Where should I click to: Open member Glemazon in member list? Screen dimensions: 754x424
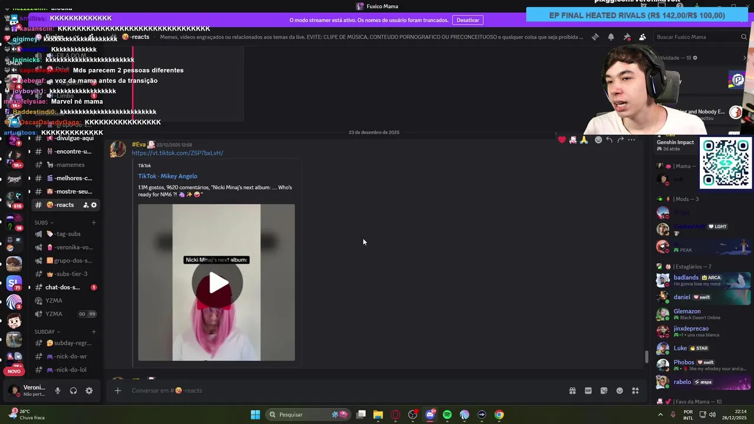pos(702,314)
